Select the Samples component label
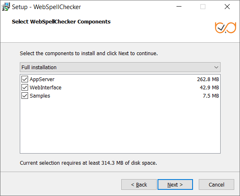The height and width of the screenshot is (196, 240). 40,96
